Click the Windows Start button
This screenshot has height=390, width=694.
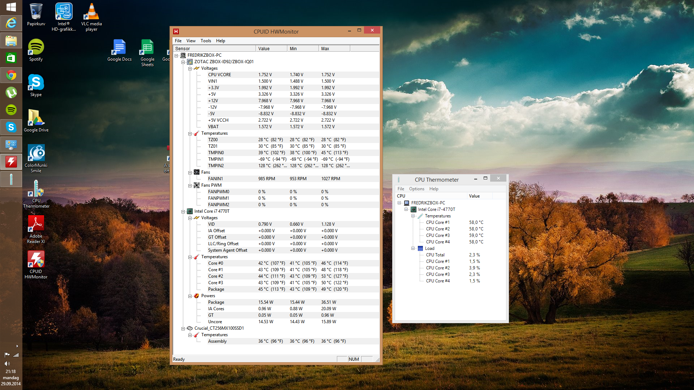pyautogui.click(x=11, y=7)
